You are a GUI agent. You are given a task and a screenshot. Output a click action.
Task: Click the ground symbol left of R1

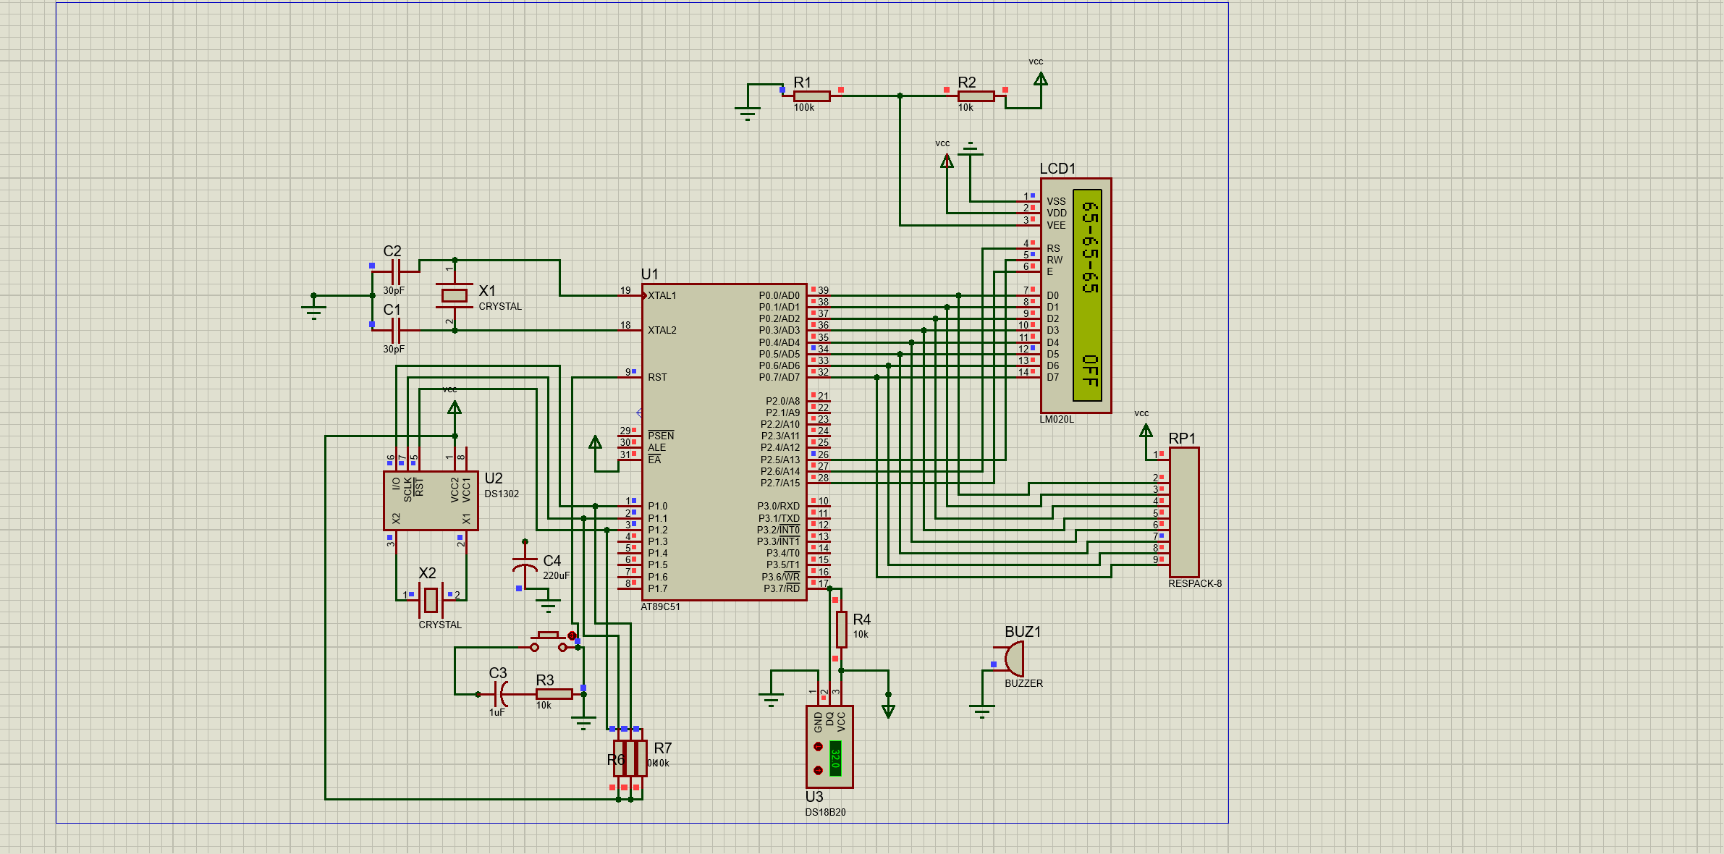point(748,114)
